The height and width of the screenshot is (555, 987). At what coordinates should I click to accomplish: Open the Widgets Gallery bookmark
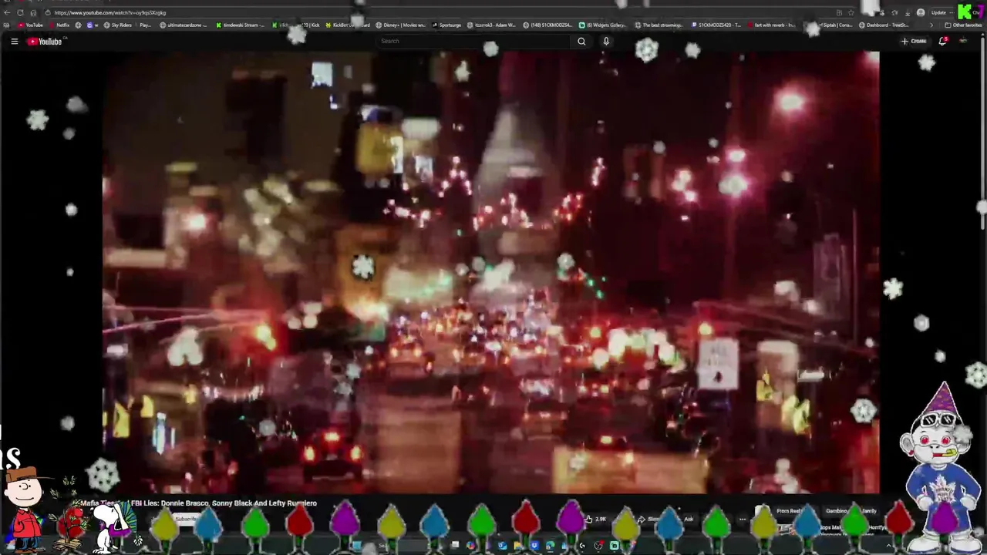[603, 25]
